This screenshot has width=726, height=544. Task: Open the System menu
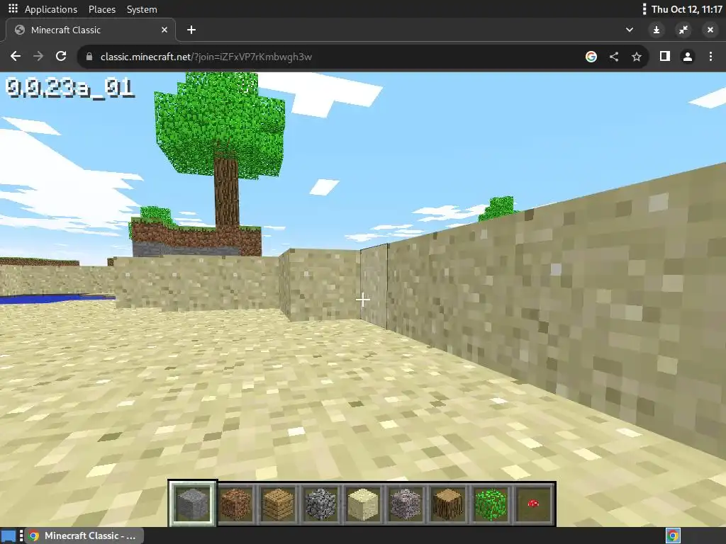tap(142, 9)
